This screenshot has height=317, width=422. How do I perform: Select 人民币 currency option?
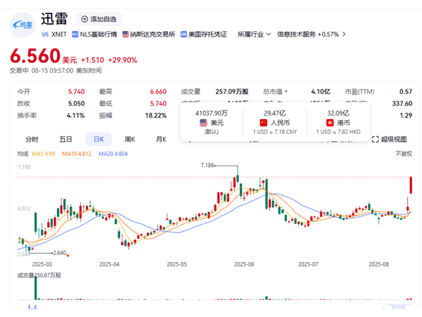click(x=275, y=122)
